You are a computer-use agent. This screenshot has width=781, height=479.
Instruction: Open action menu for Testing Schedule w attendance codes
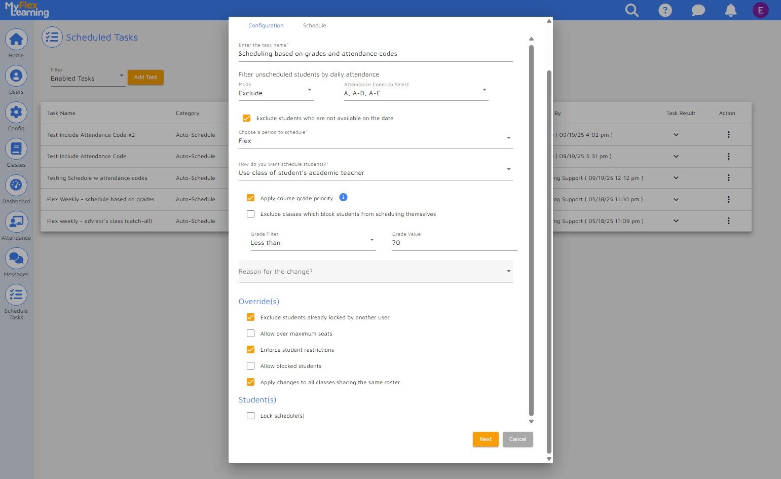point(728,178)
